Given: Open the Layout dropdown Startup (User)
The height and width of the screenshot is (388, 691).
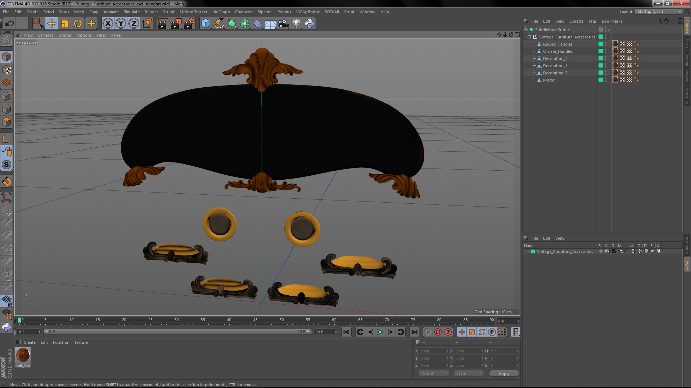Looking at the screenshot, I should [x=659, y=11].
